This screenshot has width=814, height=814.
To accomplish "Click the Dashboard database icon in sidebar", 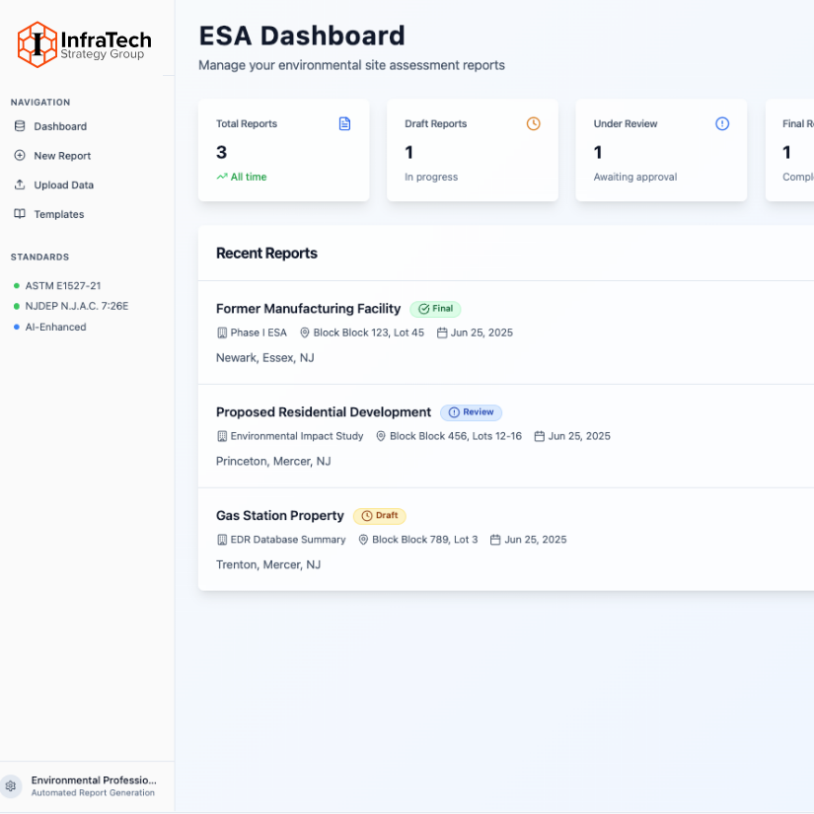I will 20,126.
